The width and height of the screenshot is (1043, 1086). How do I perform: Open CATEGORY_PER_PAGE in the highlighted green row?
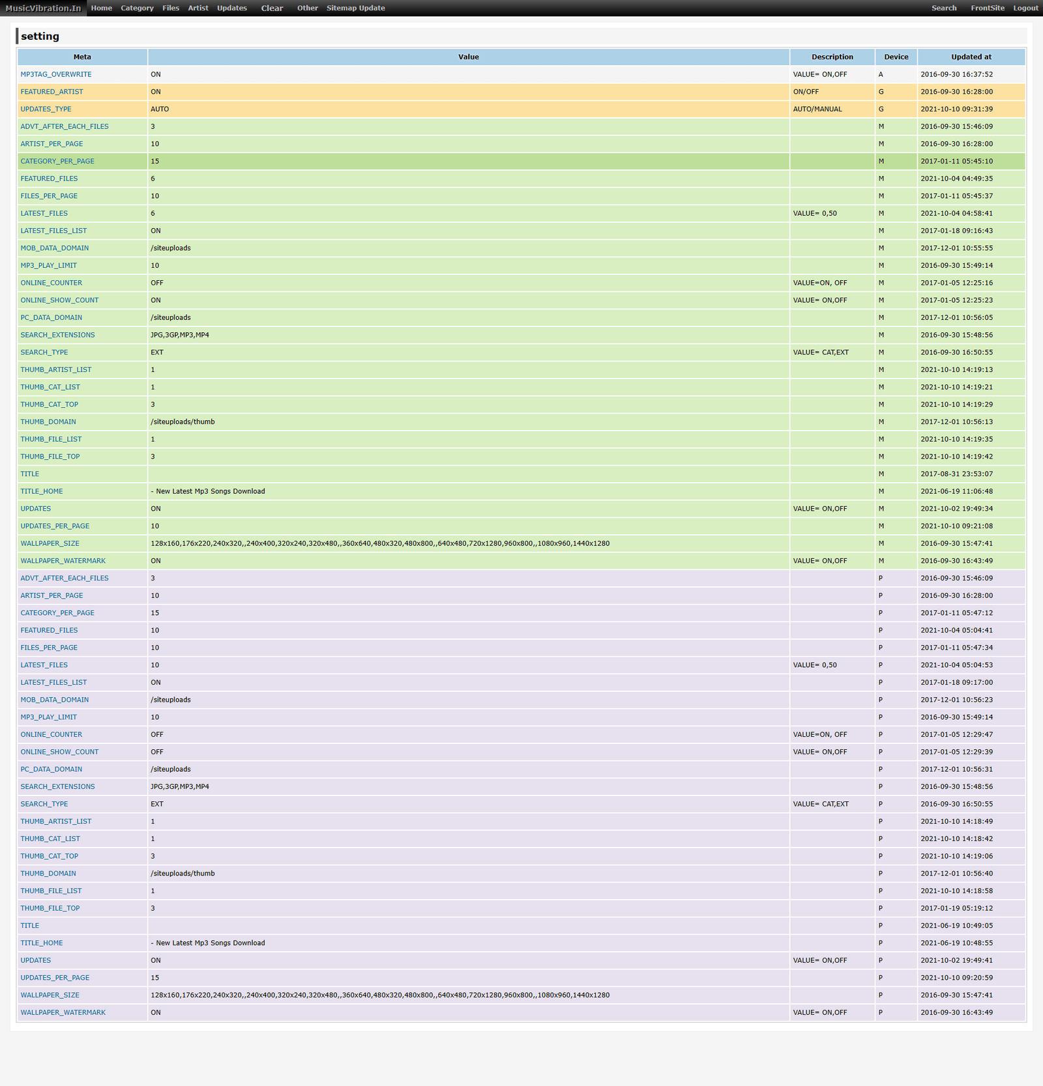tap(57, 162)
